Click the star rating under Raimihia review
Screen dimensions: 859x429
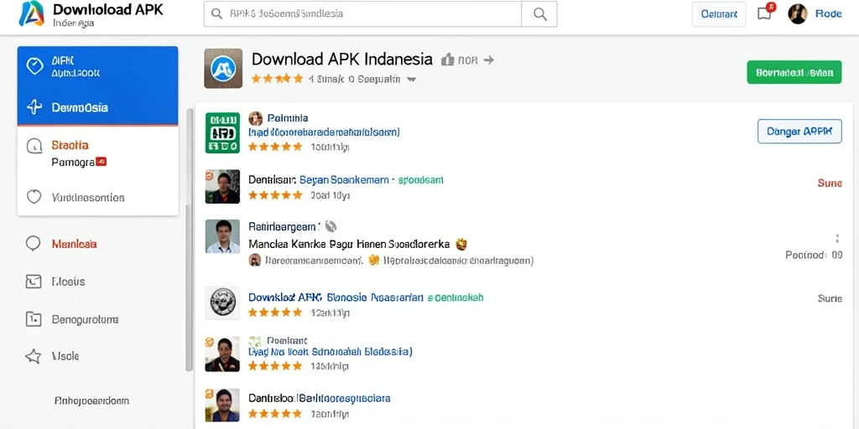pos(275,147)
